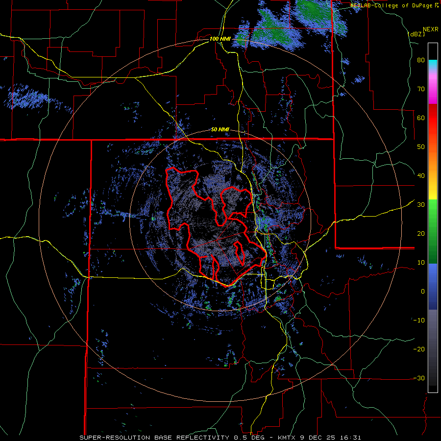
Task: Click the blue segment of the reflectivity color bar
Action: tap(433, 287)
